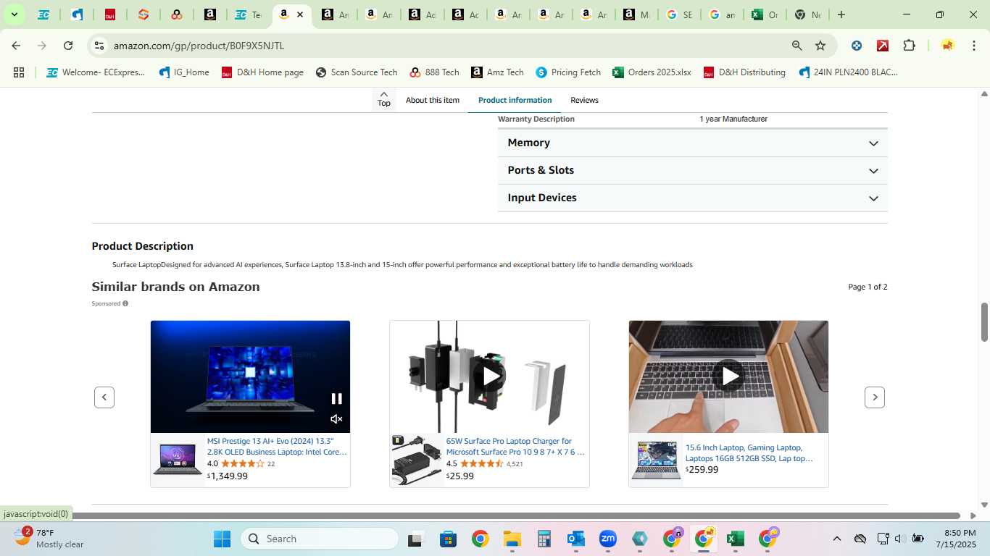Viewport: 990px width, 556px height.
Task: Open the Scan Source Tech bookmark
Action: coord(357,72)
